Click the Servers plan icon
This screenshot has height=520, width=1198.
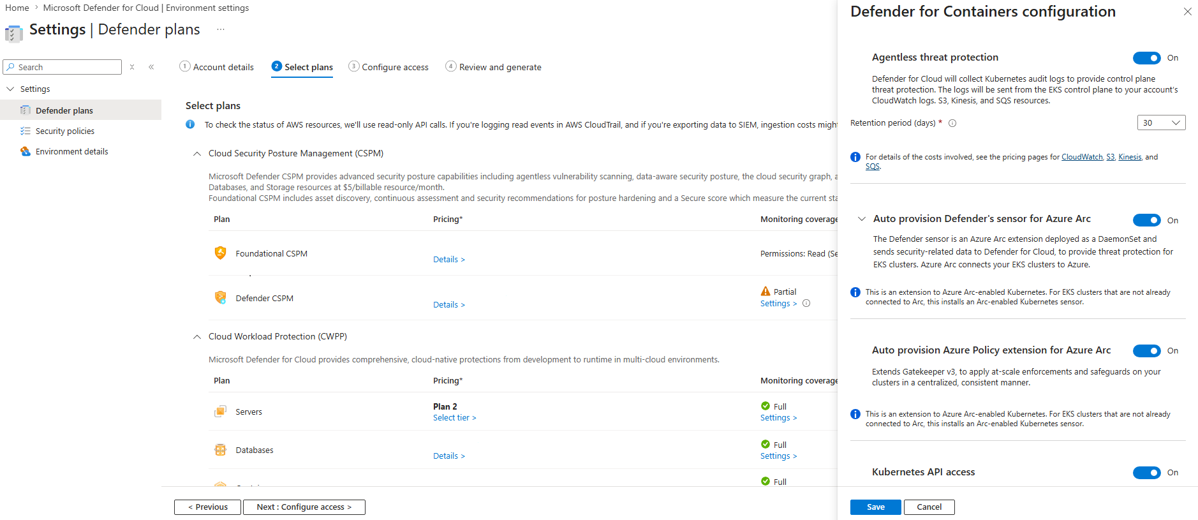[x=221, y=412]
